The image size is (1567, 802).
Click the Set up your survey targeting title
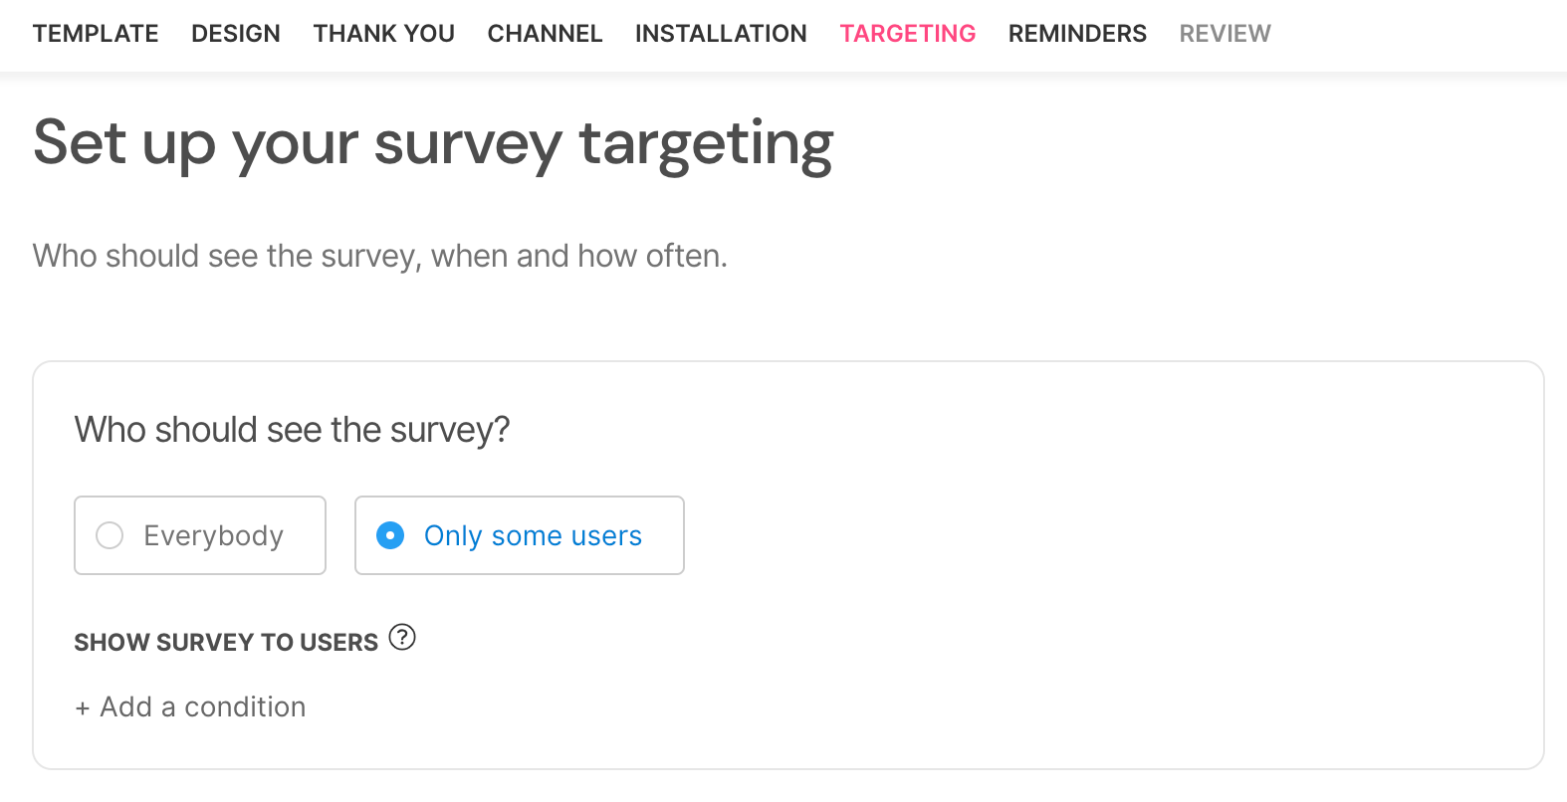[433, 143]
